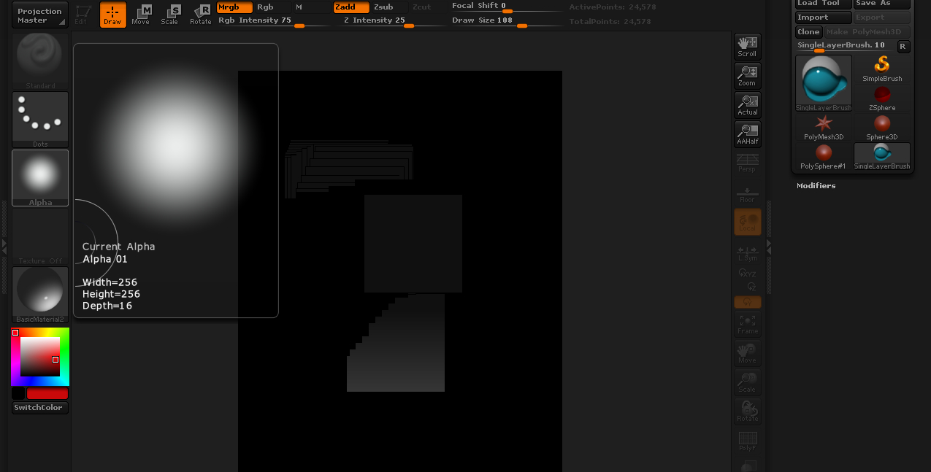Switch to Move mode in the top shelf
The width and height of the screenshot is (931, 472).
(x=141, y=15)
